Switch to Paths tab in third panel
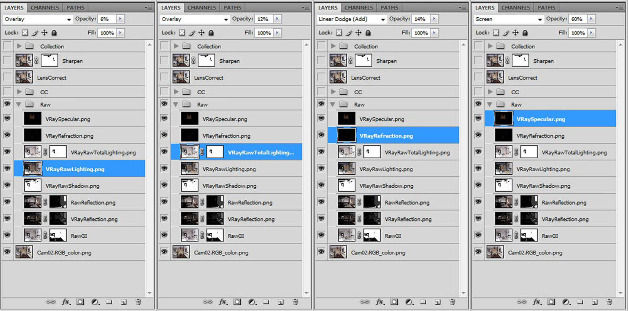The height and width of the screenshot is (311, 628). tap(389, 7)
